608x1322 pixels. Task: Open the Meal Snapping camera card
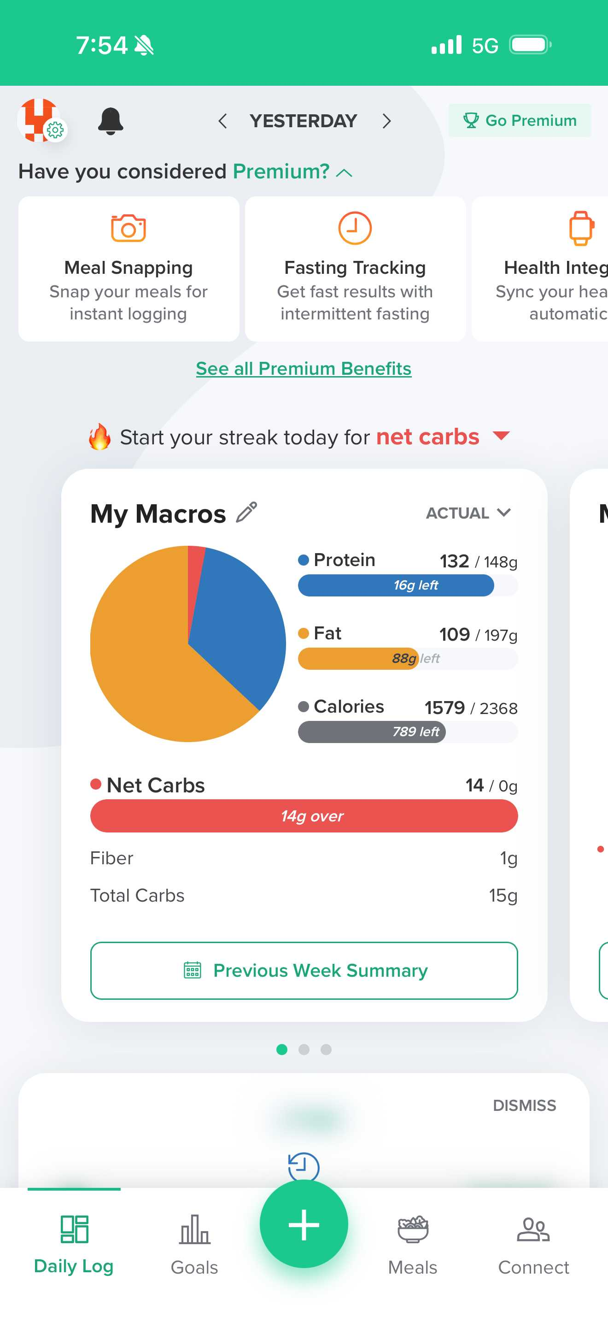[x=129, y=268]
